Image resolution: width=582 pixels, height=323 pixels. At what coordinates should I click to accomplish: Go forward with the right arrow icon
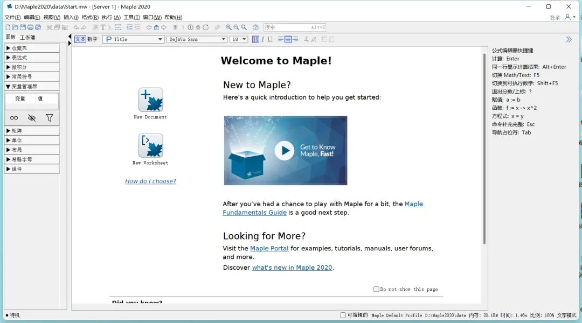click(x=164, y=27)
